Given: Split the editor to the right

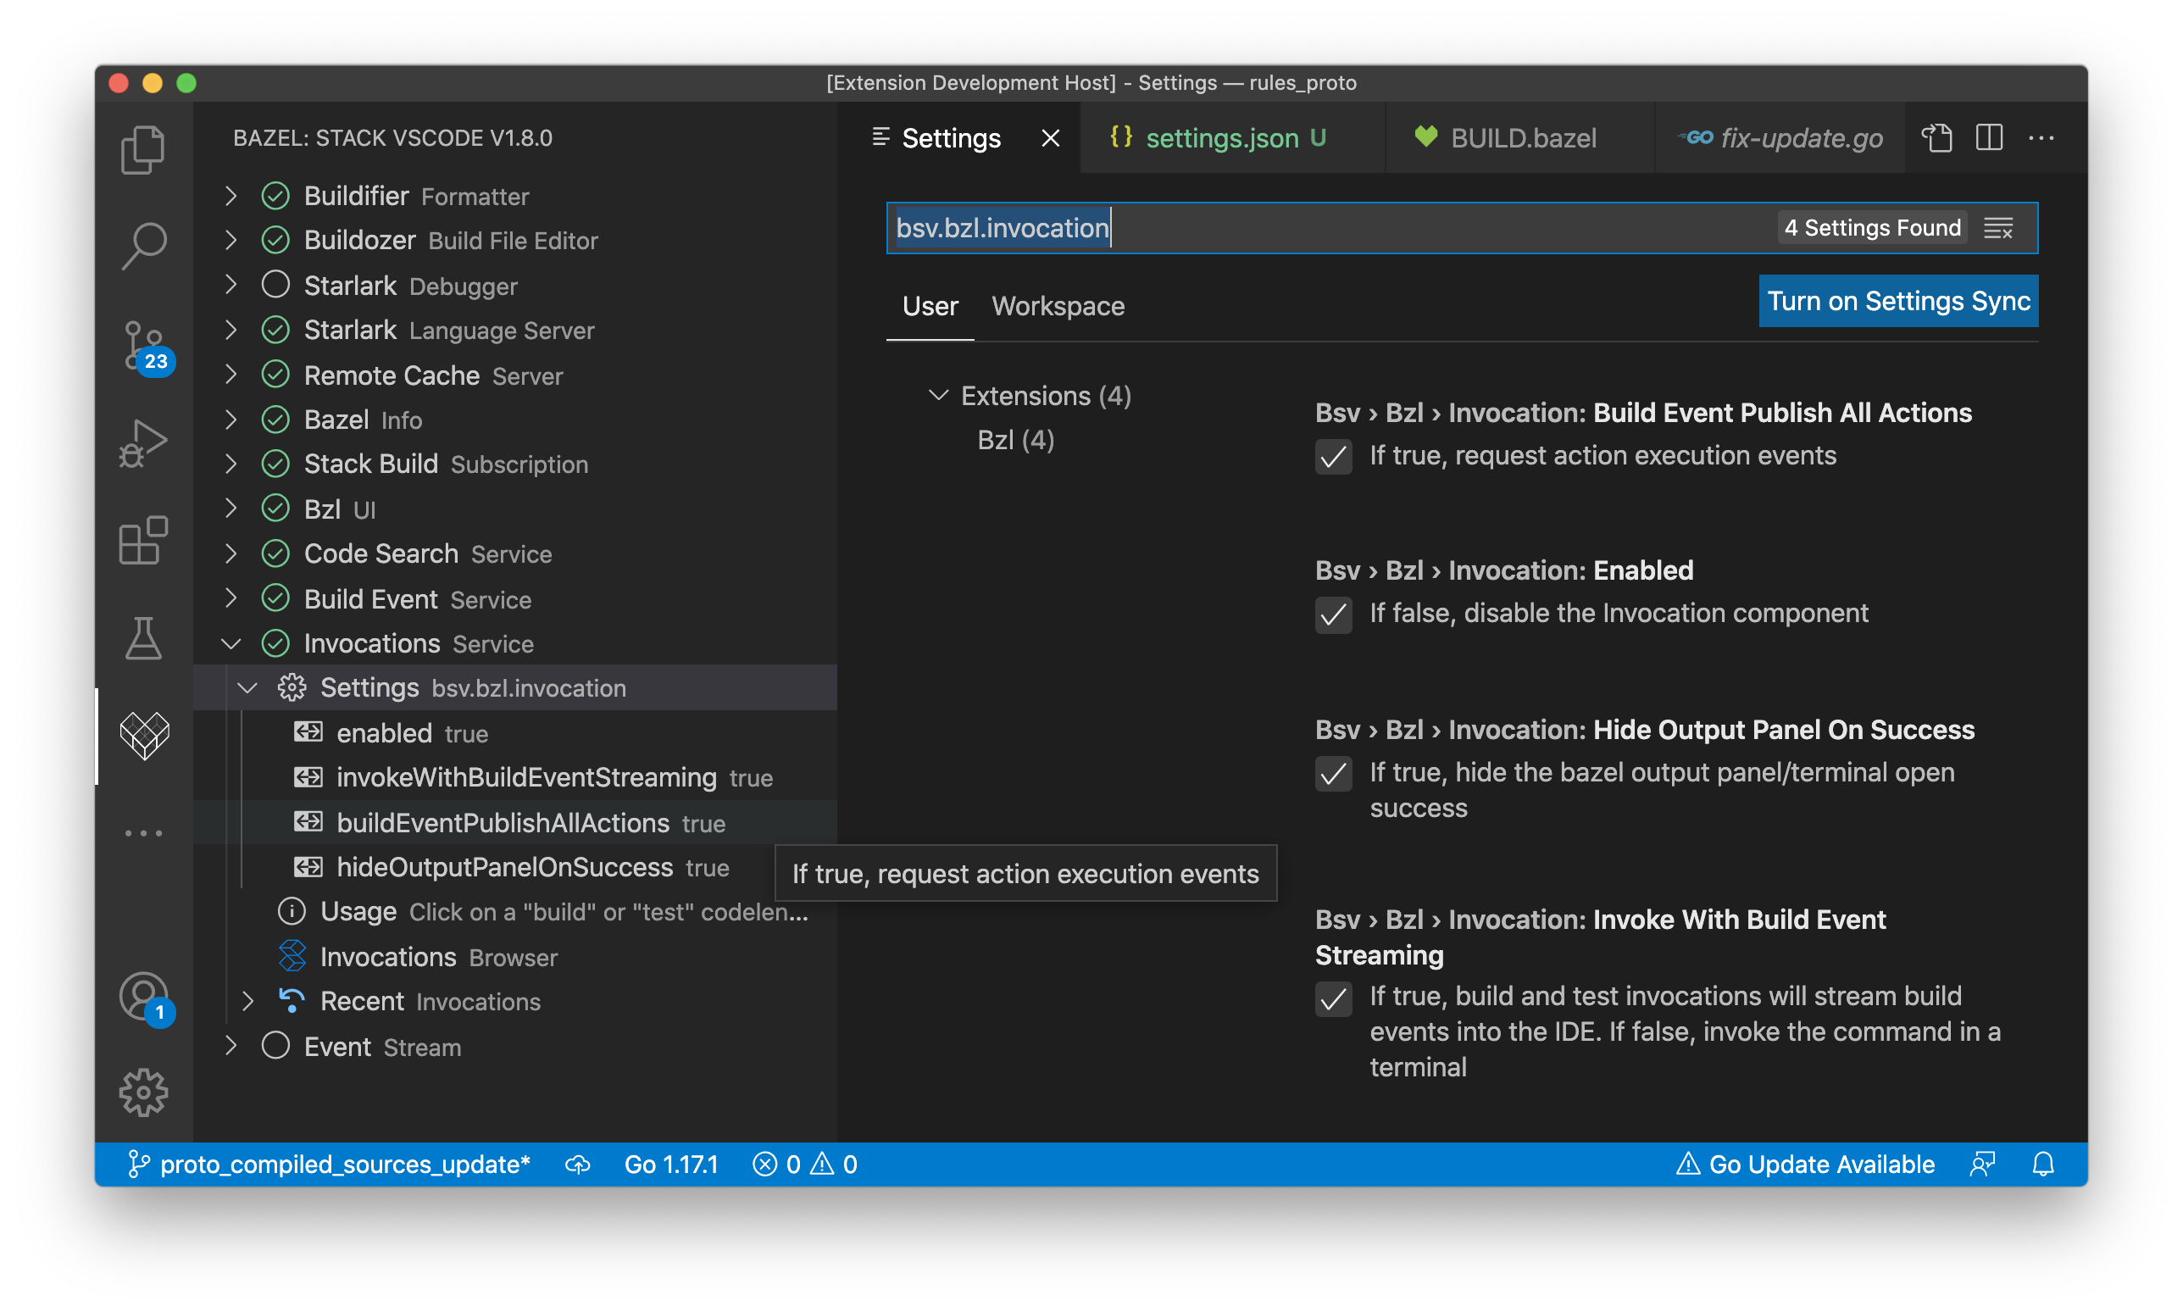Looking at the screenshot, I should tap(1989, 138).
